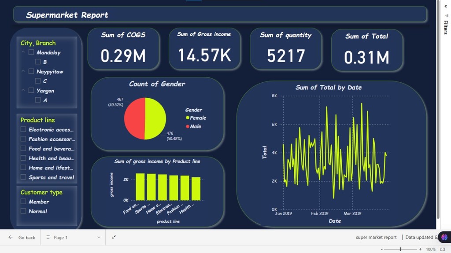Expand the Filters pane with the double chevron
Screen dimensions: 451x253
pos(446,6)
